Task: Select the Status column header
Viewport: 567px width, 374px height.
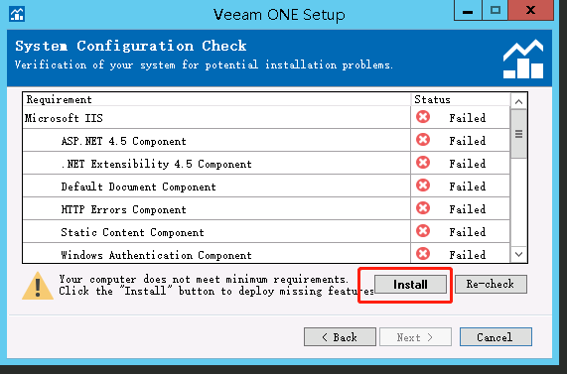Action: coord(461,99)
